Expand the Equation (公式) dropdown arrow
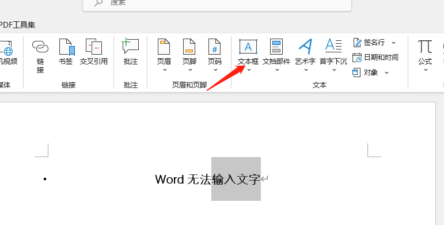444x225 pixels. (x=426, y=70)
